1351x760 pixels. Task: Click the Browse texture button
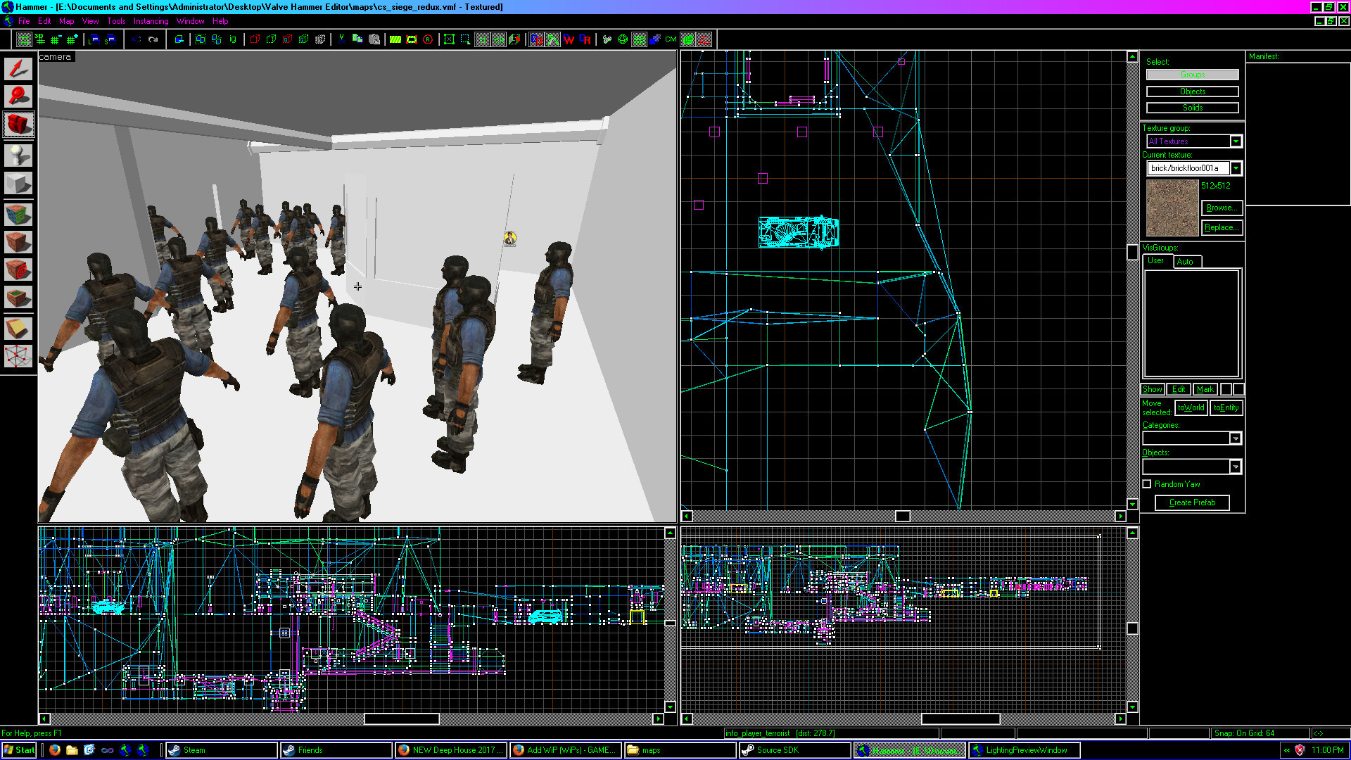click(x=1222, y=208)
